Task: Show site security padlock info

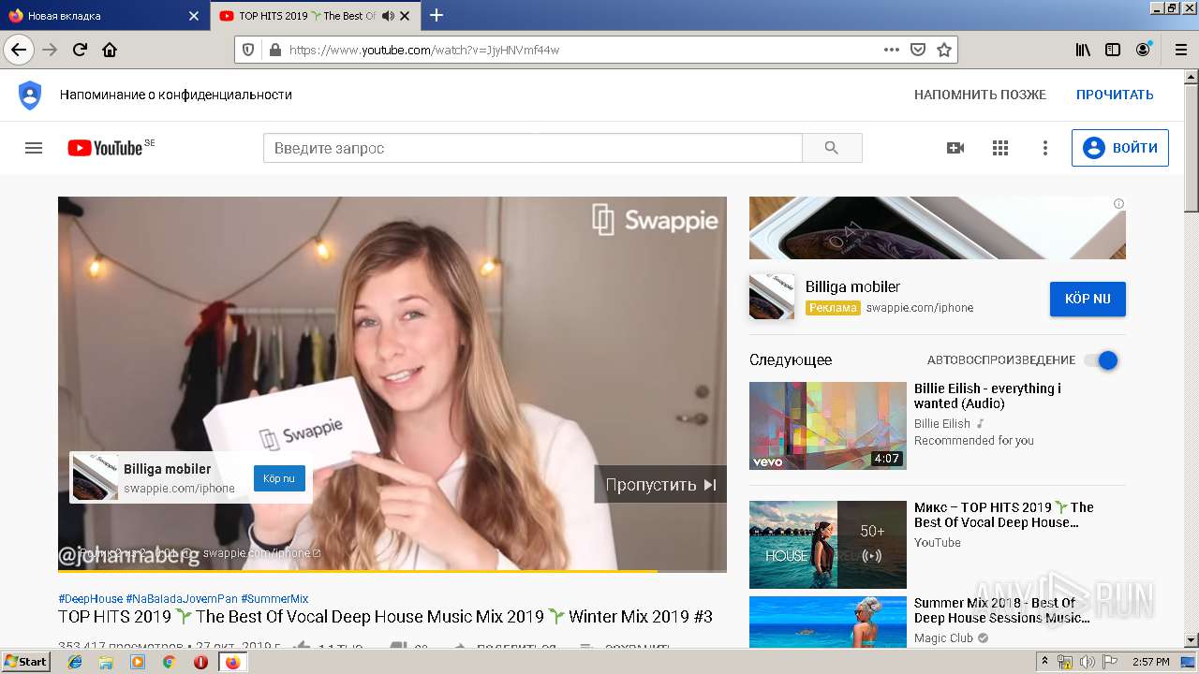Action: (x=274, y=50)
